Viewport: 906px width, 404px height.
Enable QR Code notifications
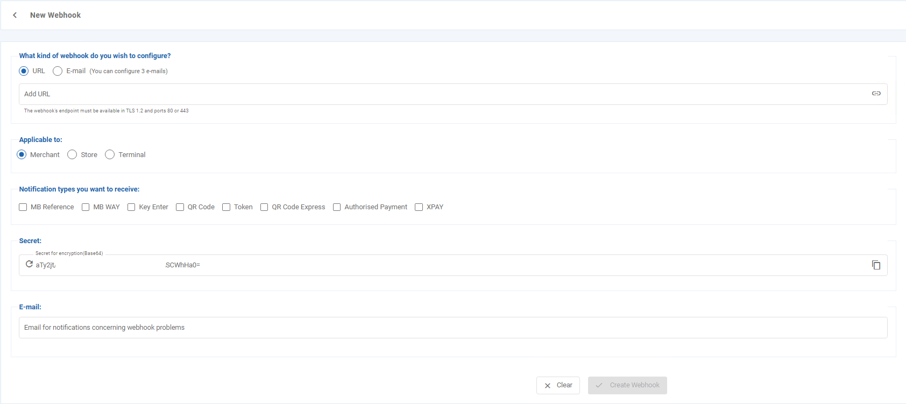[x=180, y=207]
